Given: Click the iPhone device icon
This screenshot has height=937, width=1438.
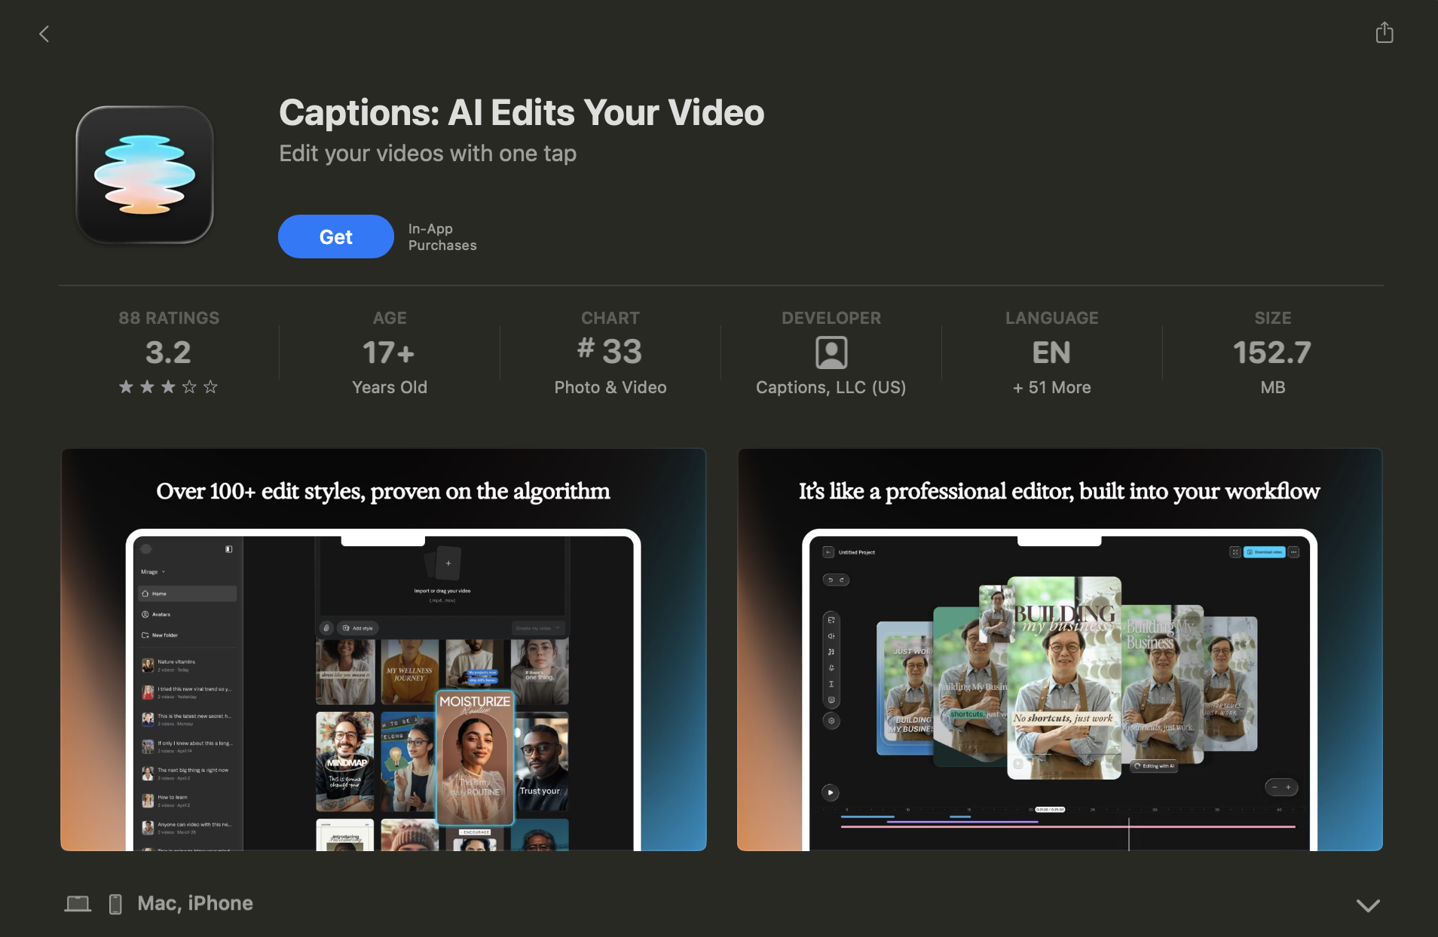Looking at the screenshot, I should (115, 904).
